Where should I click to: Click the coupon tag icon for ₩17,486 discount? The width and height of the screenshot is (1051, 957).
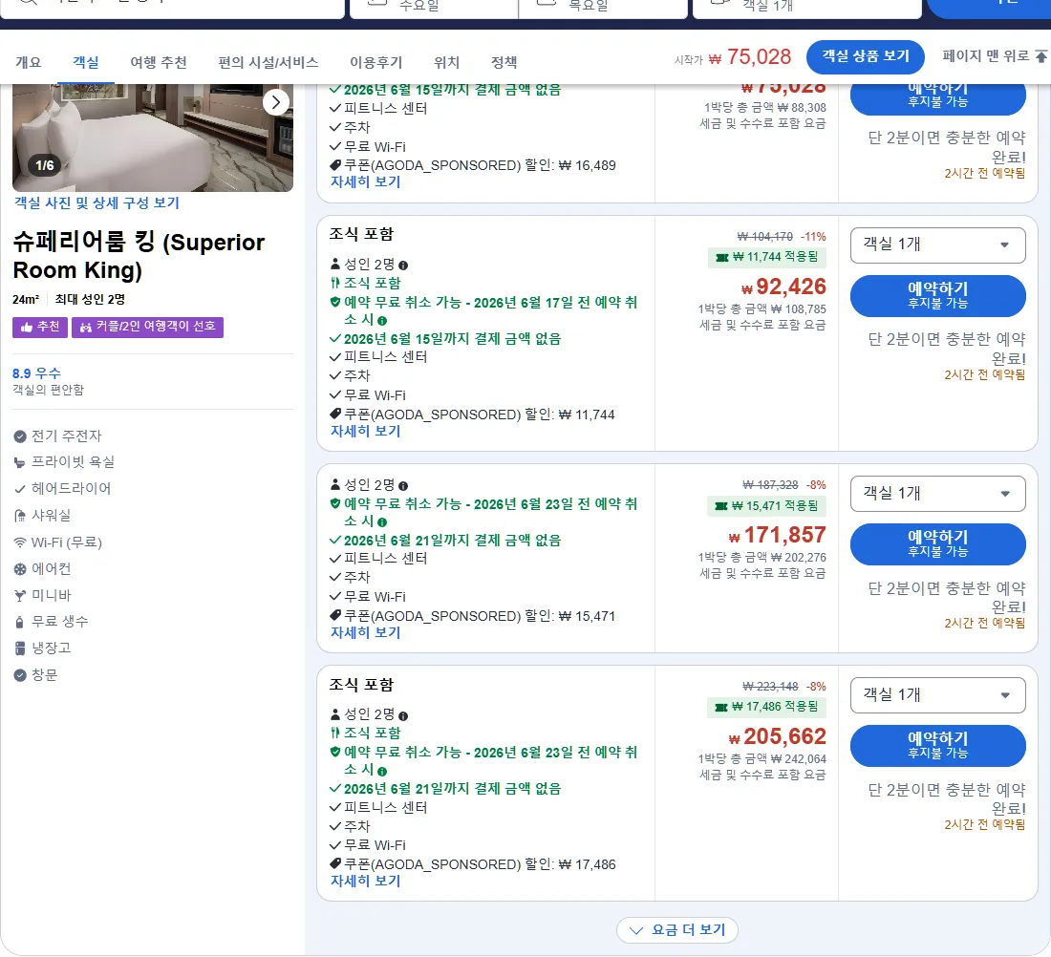pos(335,863)
